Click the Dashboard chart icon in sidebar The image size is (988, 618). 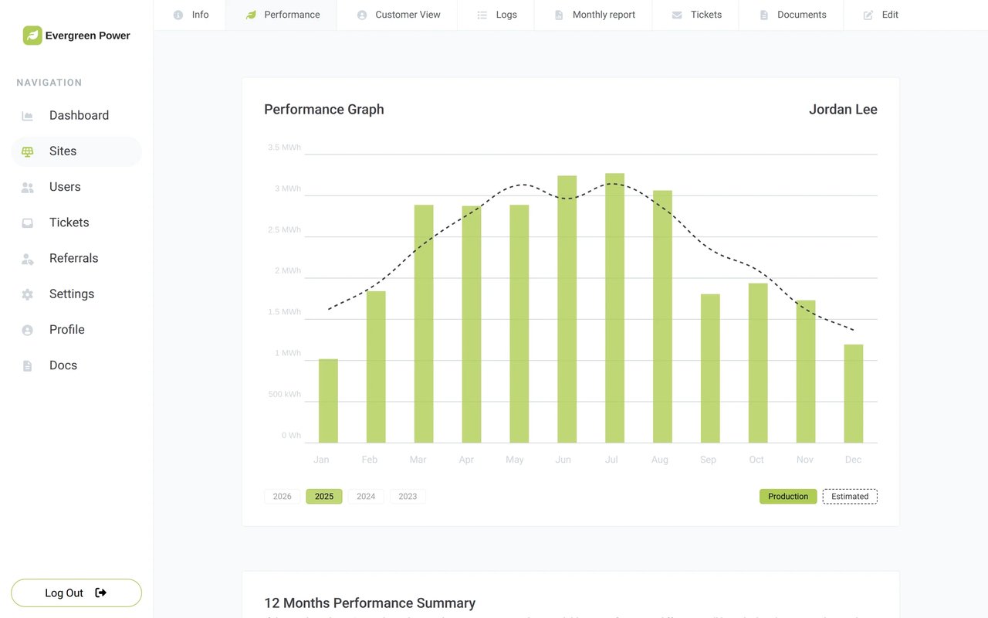tap(28, 116)
